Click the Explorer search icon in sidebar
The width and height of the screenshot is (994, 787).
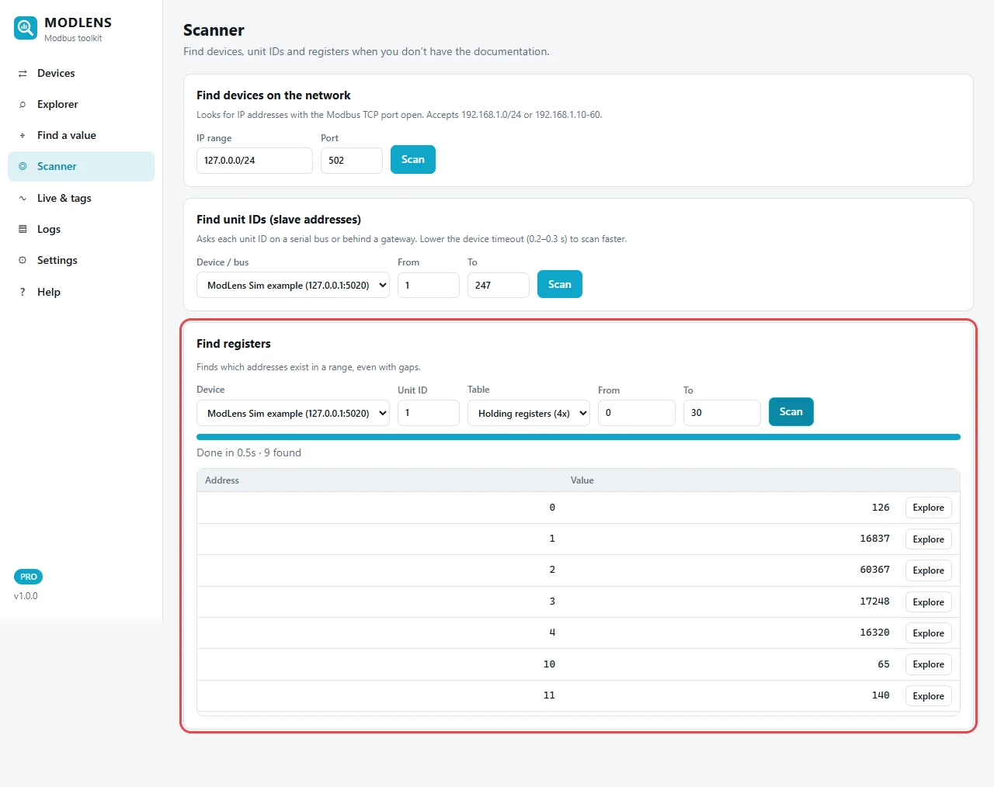[x=23, y=105]
